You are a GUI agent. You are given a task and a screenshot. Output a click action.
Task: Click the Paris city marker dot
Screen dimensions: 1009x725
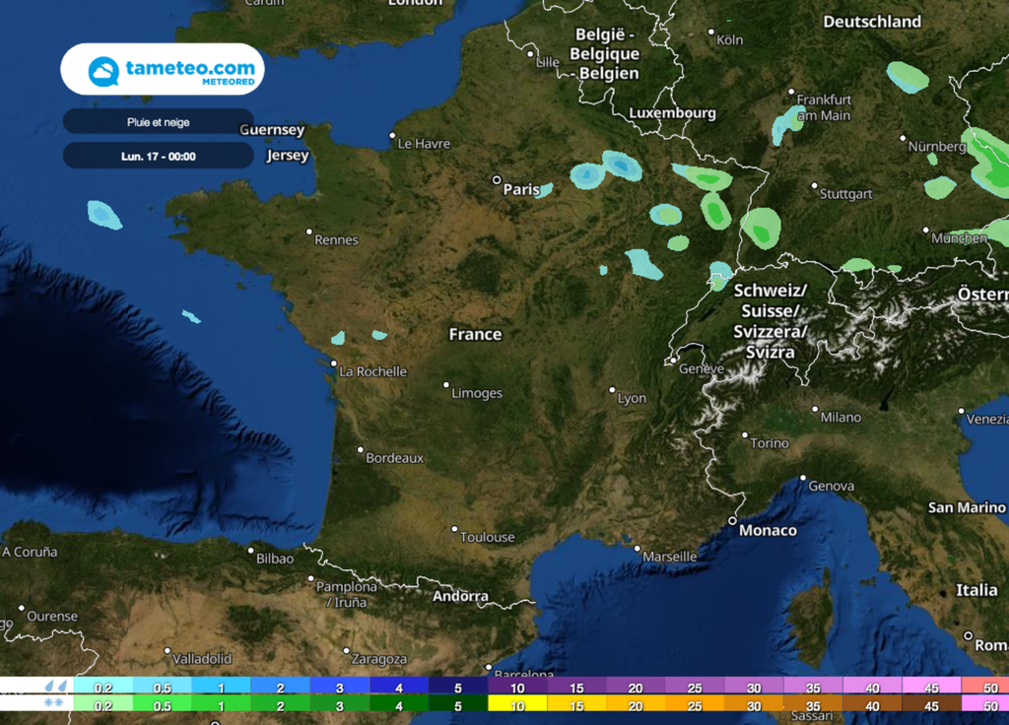(x=497, y=180)
